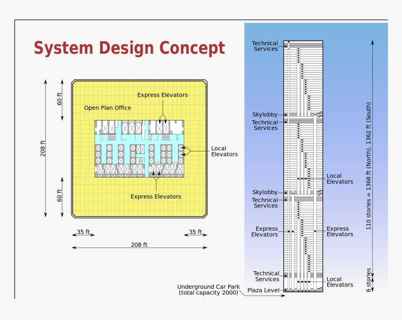Switch to the tower elevation view
Screen dimensions: 402x320
click(x=303, y=164)
